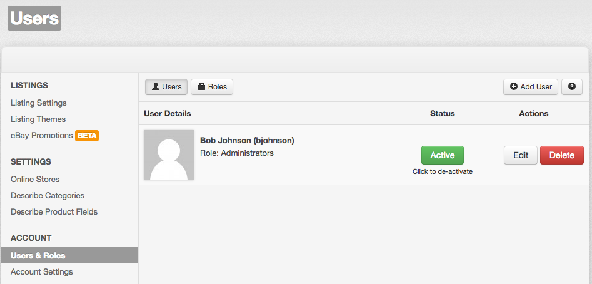This screenshot has width=592, height=284.
Task: Open eBay Promotions in the sidebar
Action: (x=41, y=135)
